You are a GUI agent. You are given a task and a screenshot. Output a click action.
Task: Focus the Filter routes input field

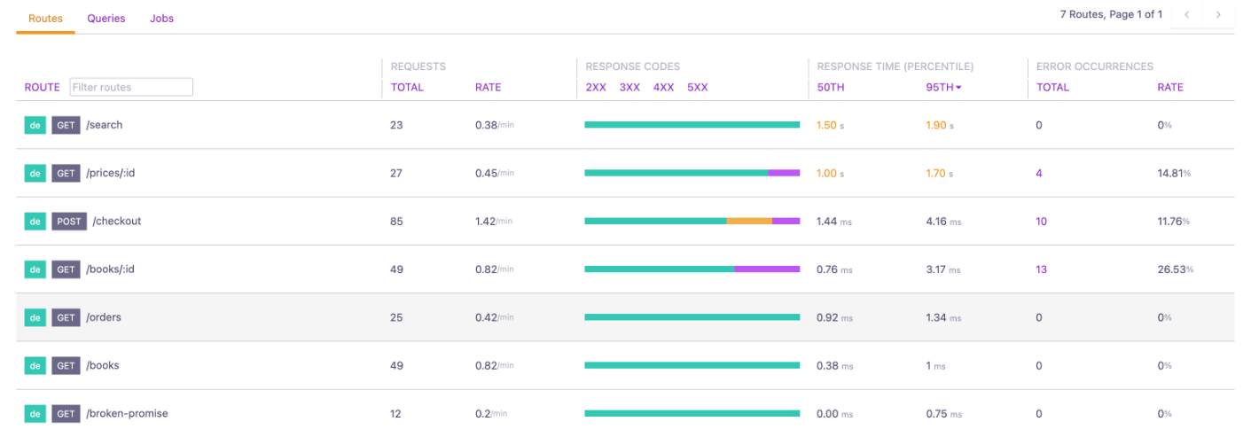131,88
